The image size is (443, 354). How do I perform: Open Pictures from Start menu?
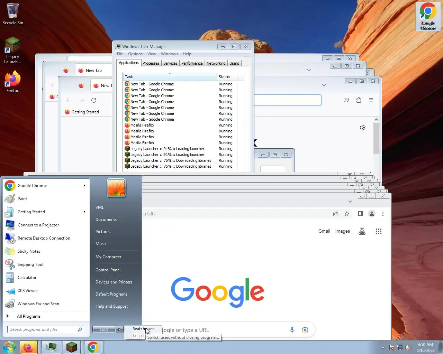click(x=103, y=232)
